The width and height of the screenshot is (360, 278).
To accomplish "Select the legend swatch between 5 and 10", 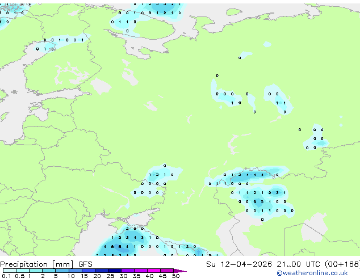I will pyautogui.click(x=62, y=271).
